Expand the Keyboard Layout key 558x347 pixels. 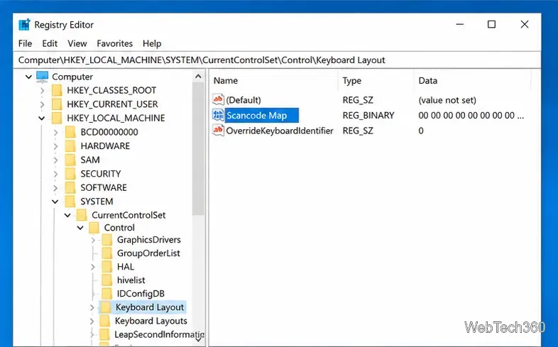click(x=92, y=307)
